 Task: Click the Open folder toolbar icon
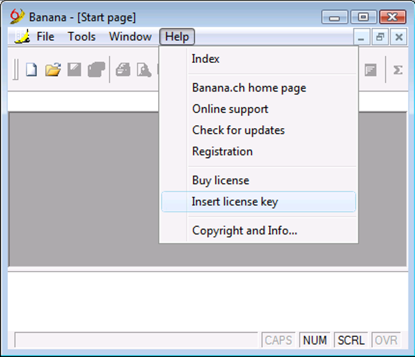pyautogui.click(x=53, y=70)
